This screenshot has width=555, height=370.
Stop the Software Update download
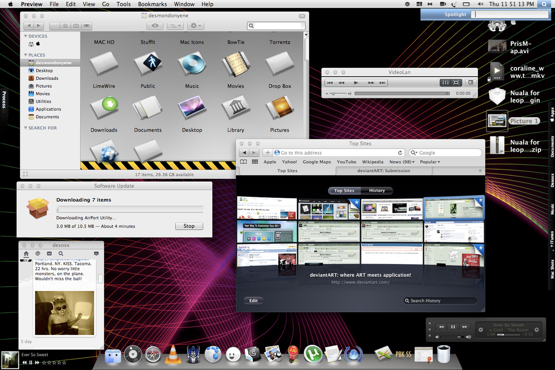tap(189, 226)
